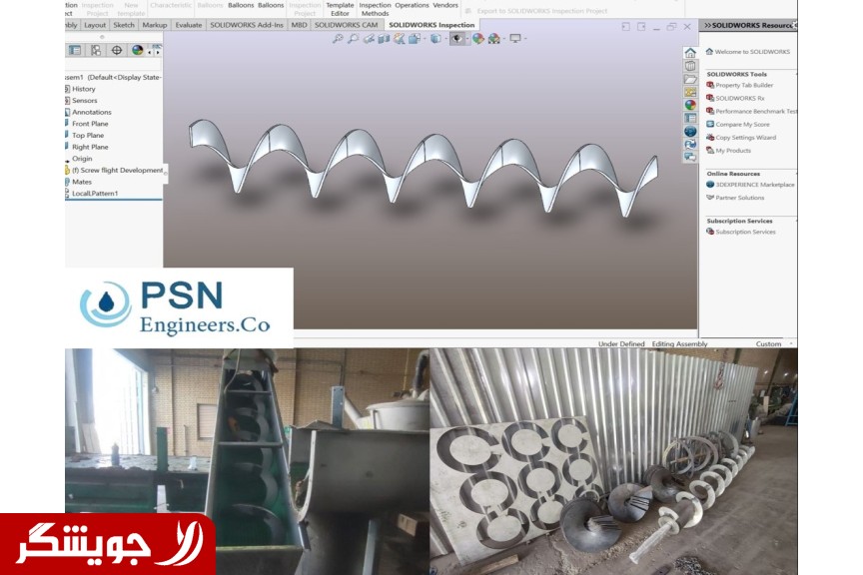Switch to the Layout tab
Screen dimensions: 863x575
[x=95, y=25]
